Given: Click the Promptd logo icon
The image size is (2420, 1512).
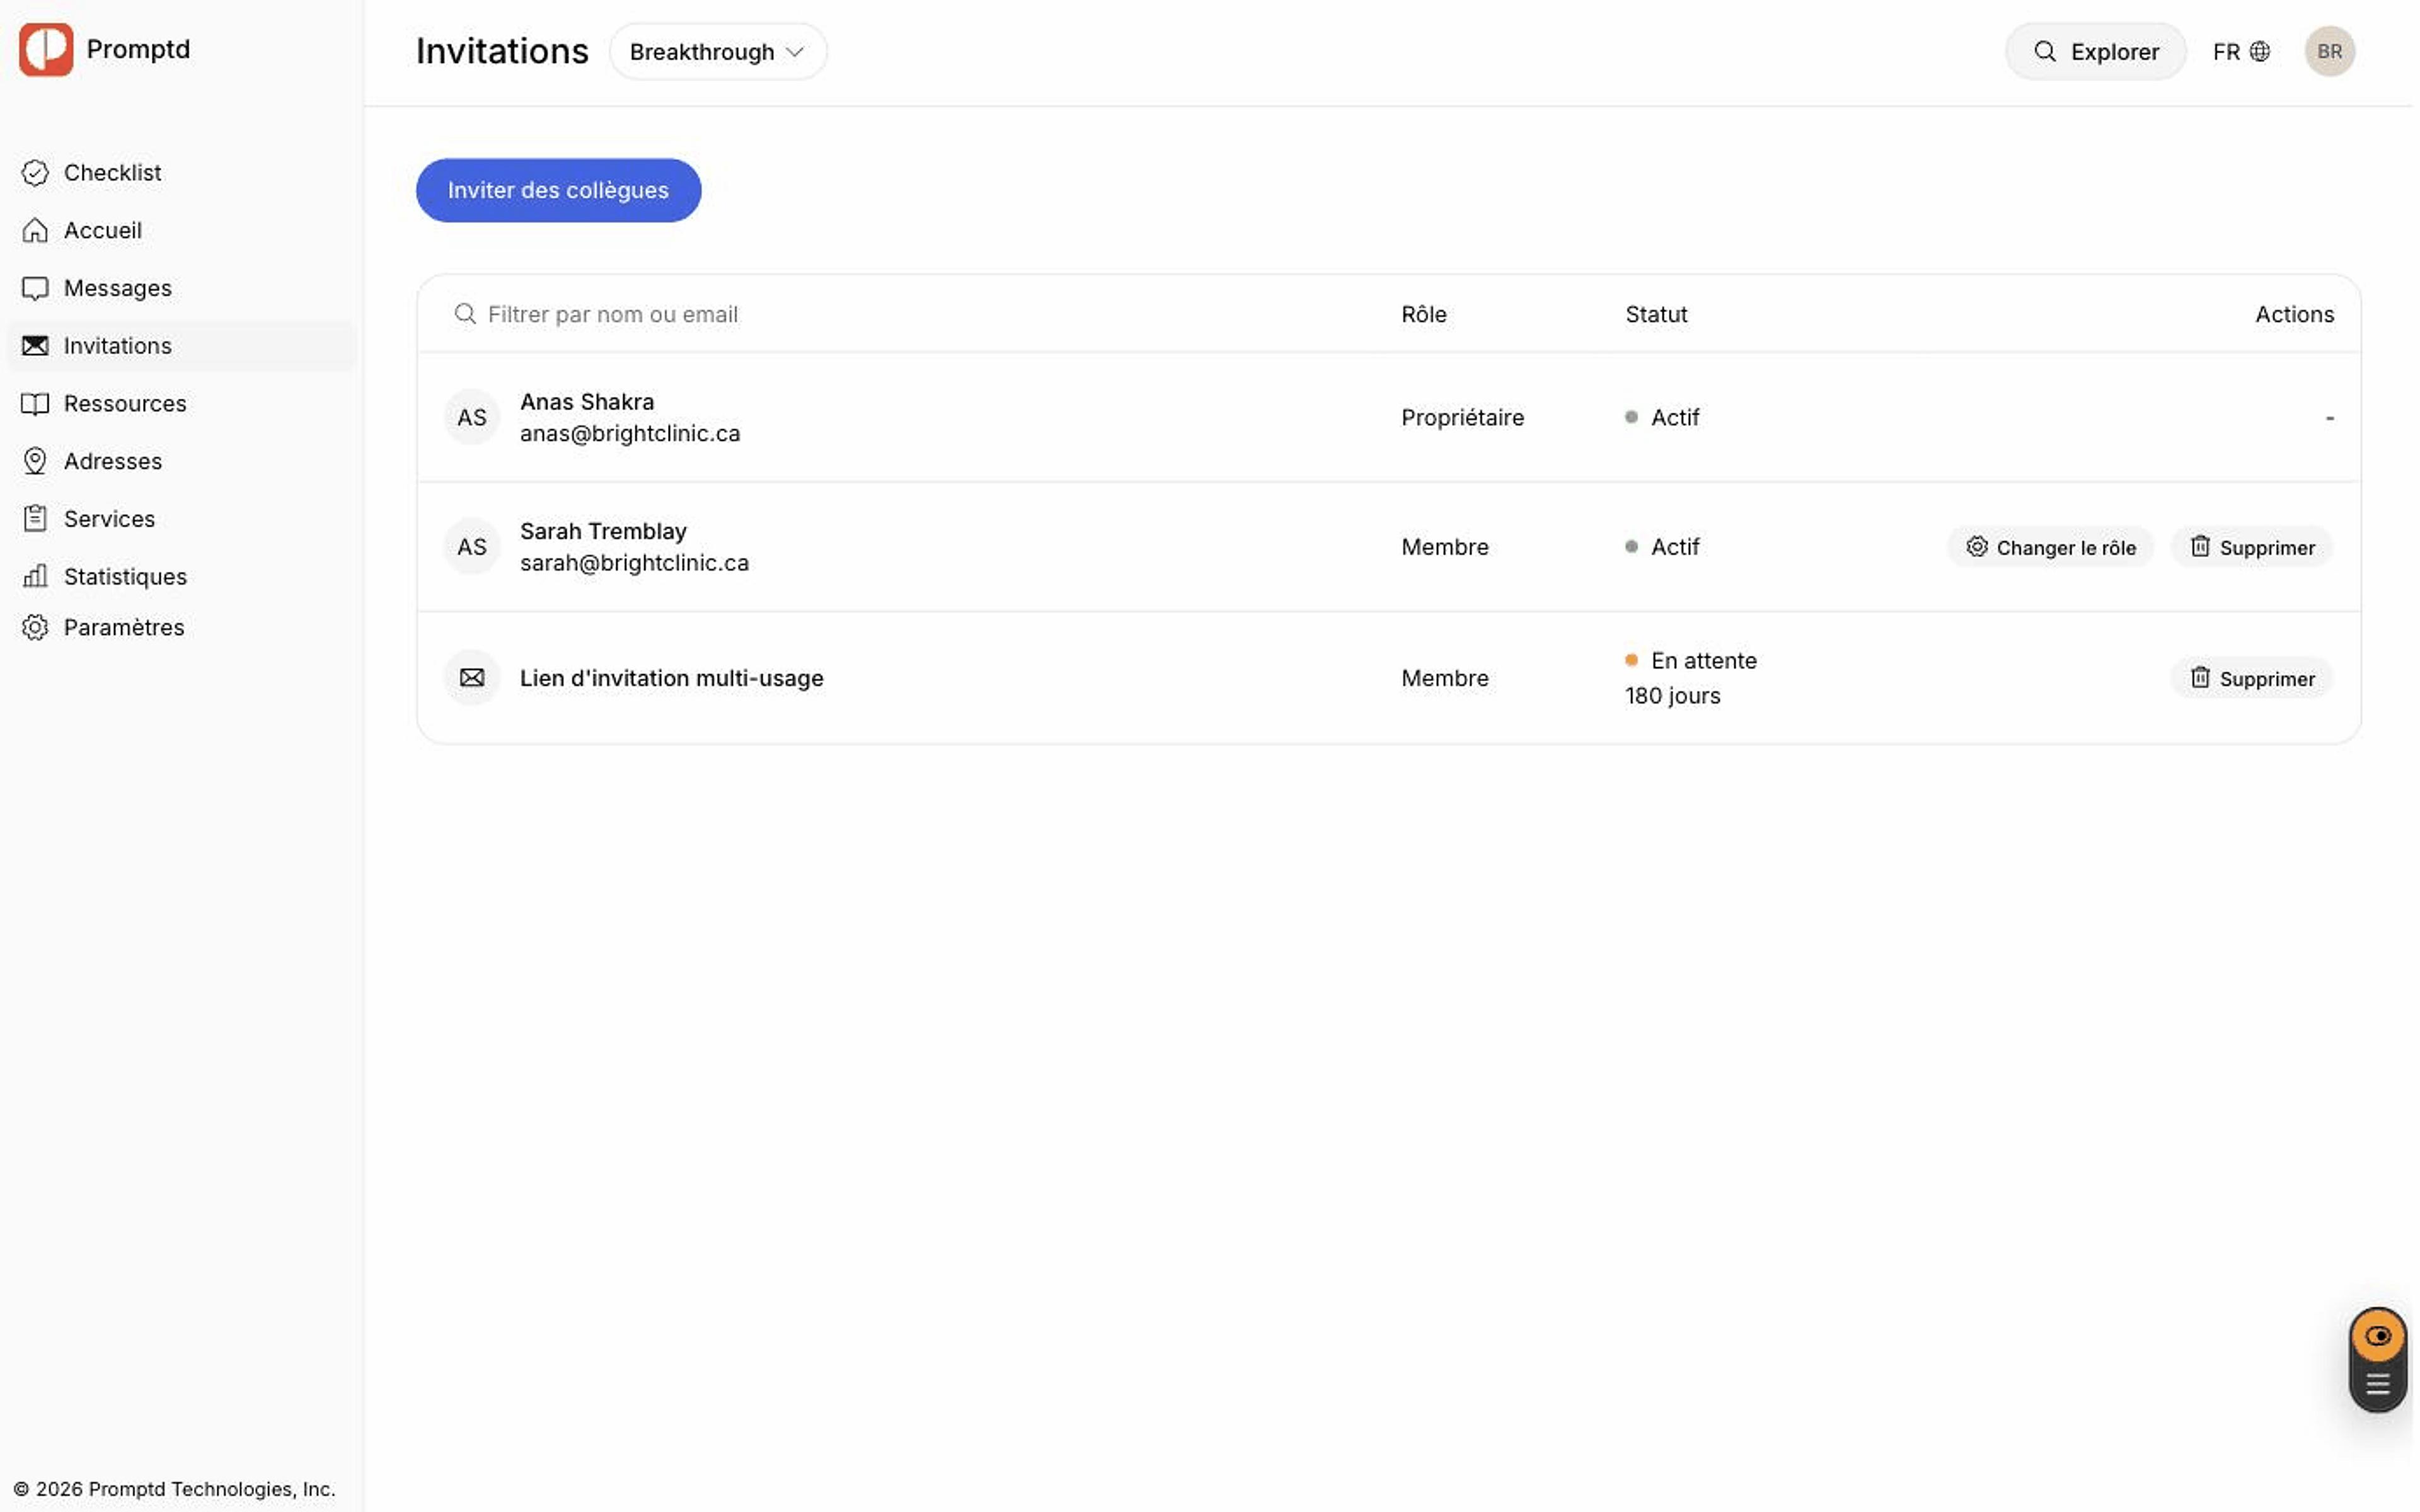Looking at the screenshot, I should coord(46,49).
